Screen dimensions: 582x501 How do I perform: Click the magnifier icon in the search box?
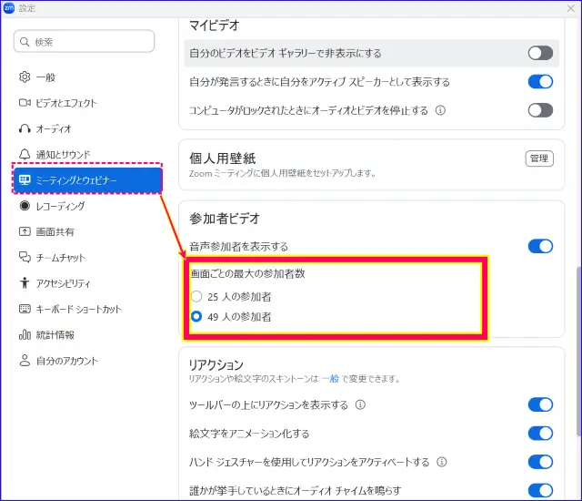tap(25, 42)
